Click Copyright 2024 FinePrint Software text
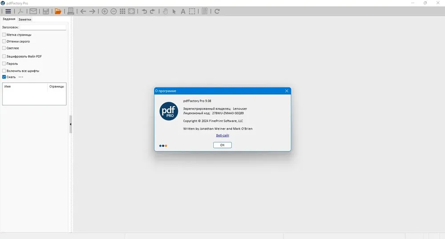445x239 pixels. 213,121
